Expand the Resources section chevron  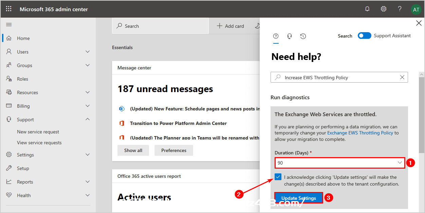tap(88, 92)
